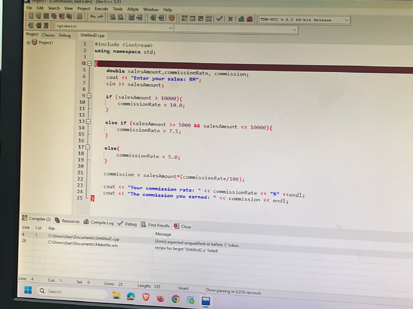Open the (globals) class browser dropdown
This screenshot has height=309, width=413.
(171, 28)
